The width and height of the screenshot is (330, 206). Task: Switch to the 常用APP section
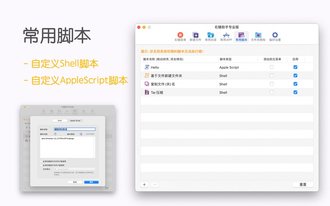pos(226,37)
